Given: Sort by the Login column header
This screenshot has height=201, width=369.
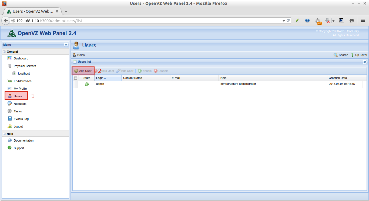Looking at the screenshot, I should [x=108, y=78].
